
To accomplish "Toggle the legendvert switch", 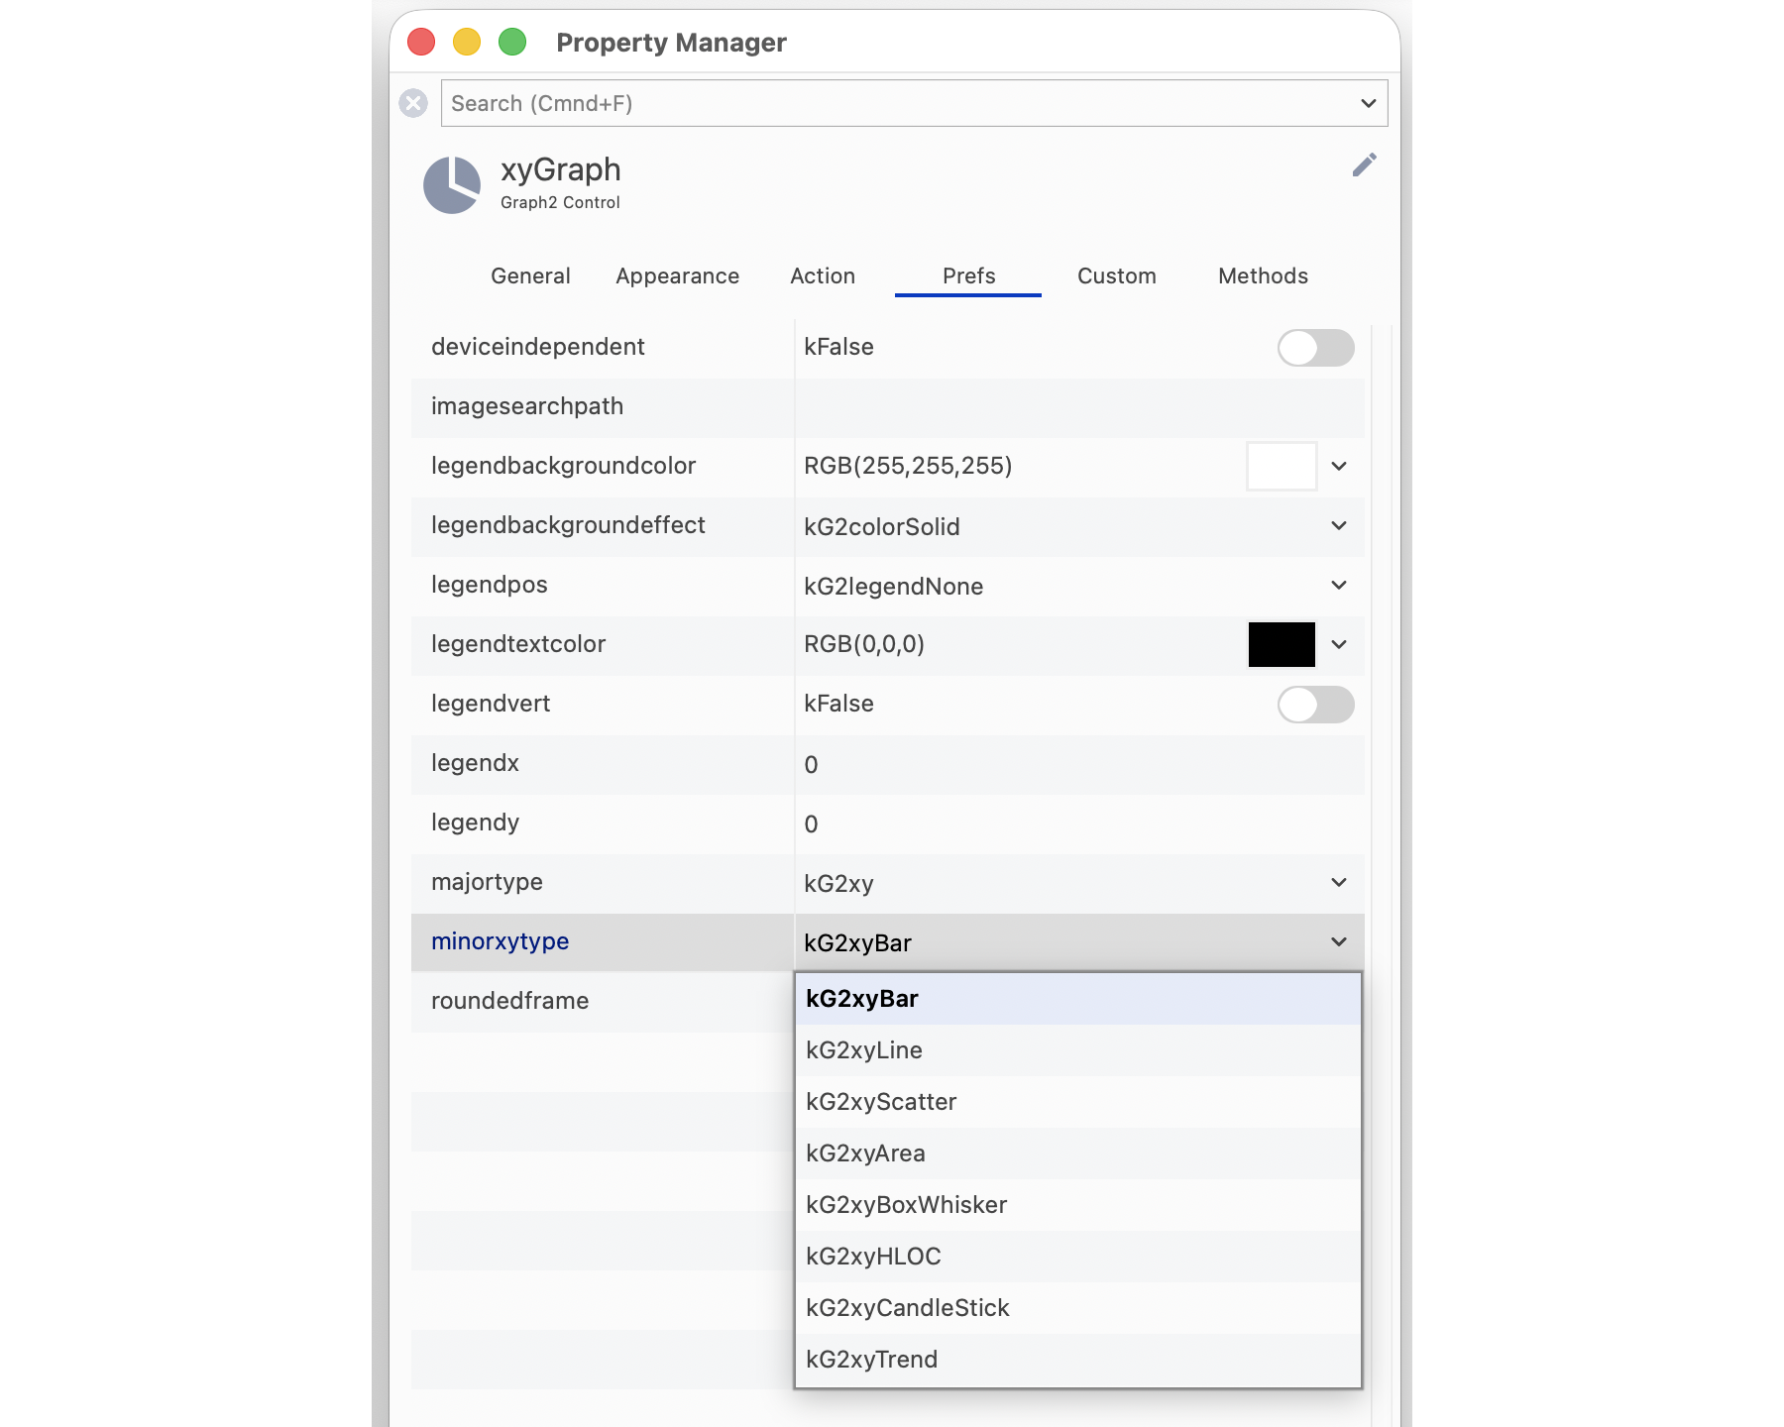I will tap(1314, 705).
